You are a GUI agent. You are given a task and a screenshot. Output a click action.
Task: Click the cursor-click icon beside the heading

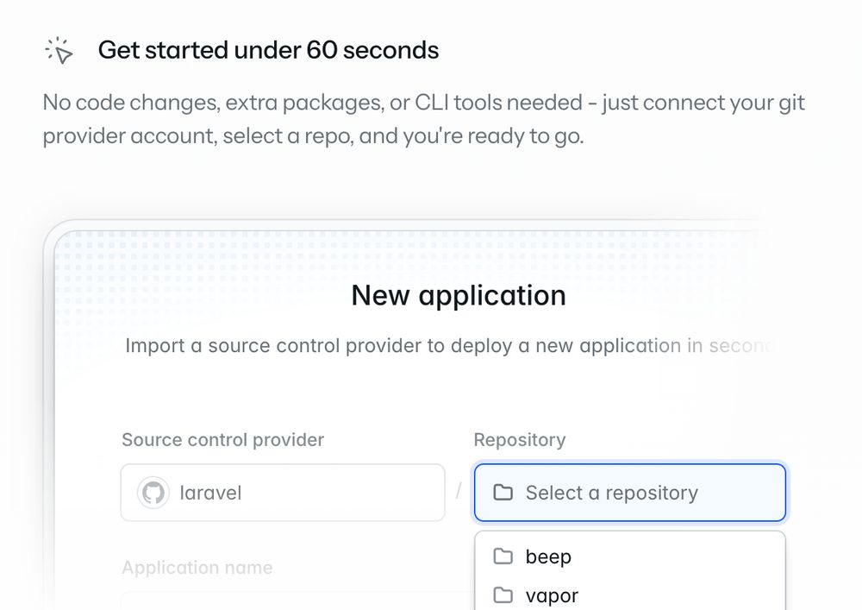[59, 51]
